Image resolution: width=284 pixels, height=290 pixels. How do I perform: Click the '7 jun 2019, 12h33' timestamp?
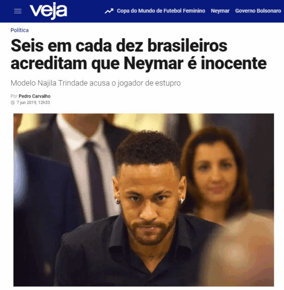coord(33,103)
